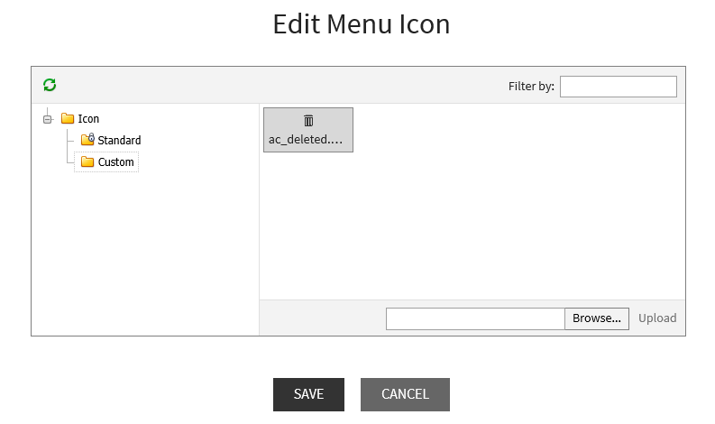Click the Edit Menu Icon heading
The height and width of the screenshot is (424, 715).
[361, 24]
